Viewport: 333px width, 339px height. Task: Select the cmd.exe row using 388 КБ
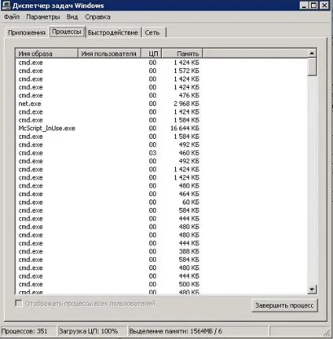pos(108,251)
